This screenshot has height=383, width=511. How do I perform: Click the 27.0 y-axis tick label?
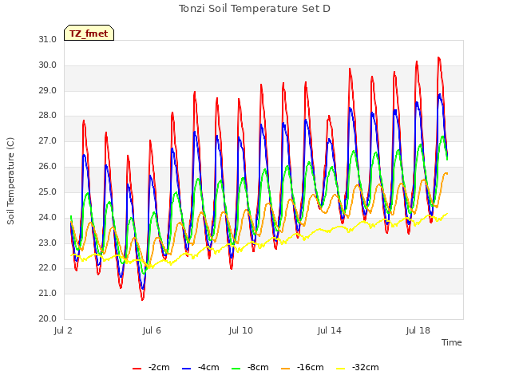click(48, 141)
